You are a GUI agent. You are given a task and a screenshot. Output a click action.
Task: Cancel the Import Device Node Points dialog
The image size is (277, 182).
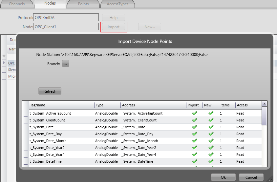[251, 177]
